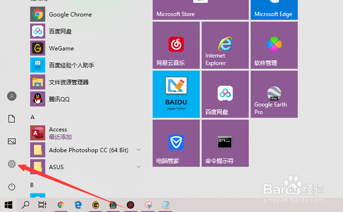Click the Power icon in Start sidebar
343x212 pixels.
point(12,187)
